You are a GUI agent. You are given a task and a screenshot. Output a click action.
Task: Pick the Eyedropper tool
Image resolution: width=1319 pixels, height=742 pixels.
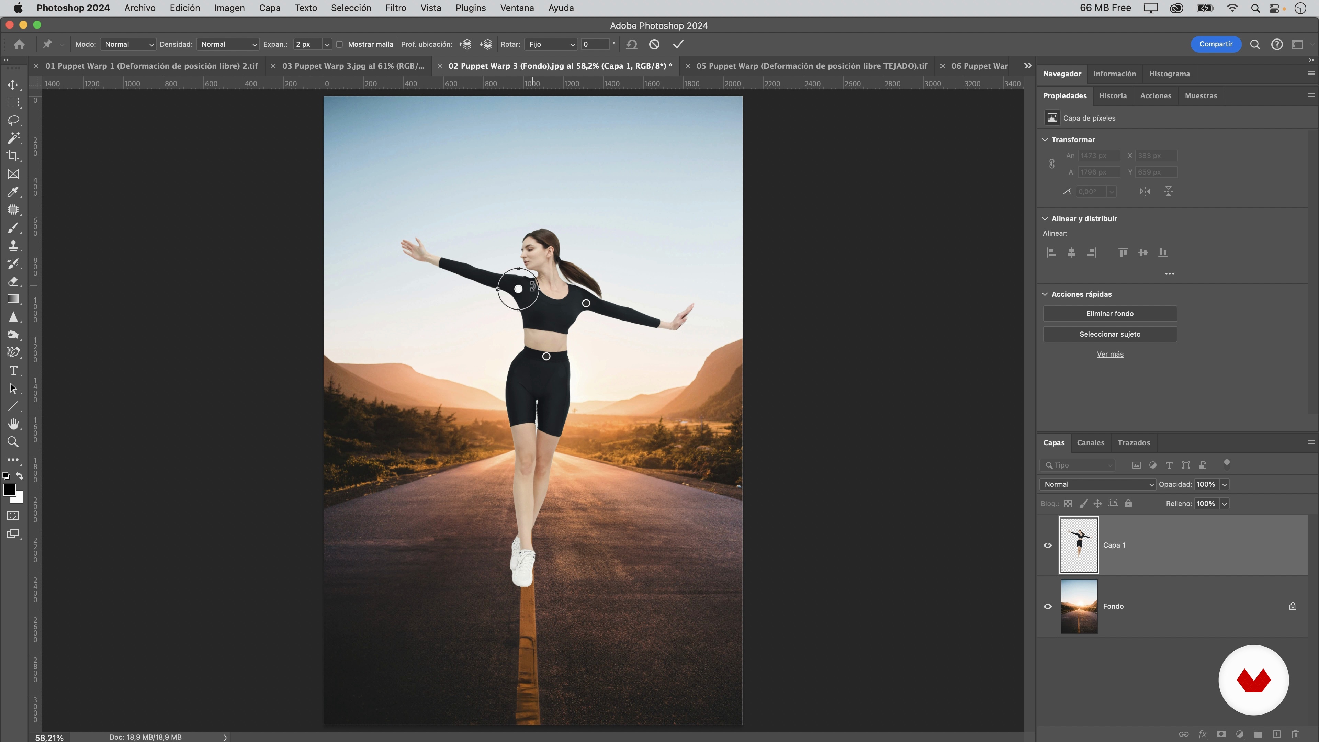[13, 192]
